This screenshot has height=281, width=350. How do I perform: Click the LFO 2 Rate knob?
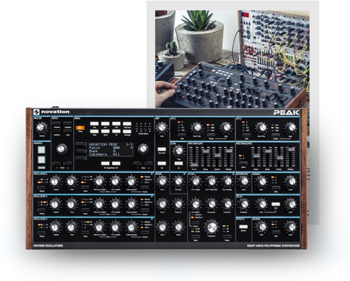(x=291, y=128)
